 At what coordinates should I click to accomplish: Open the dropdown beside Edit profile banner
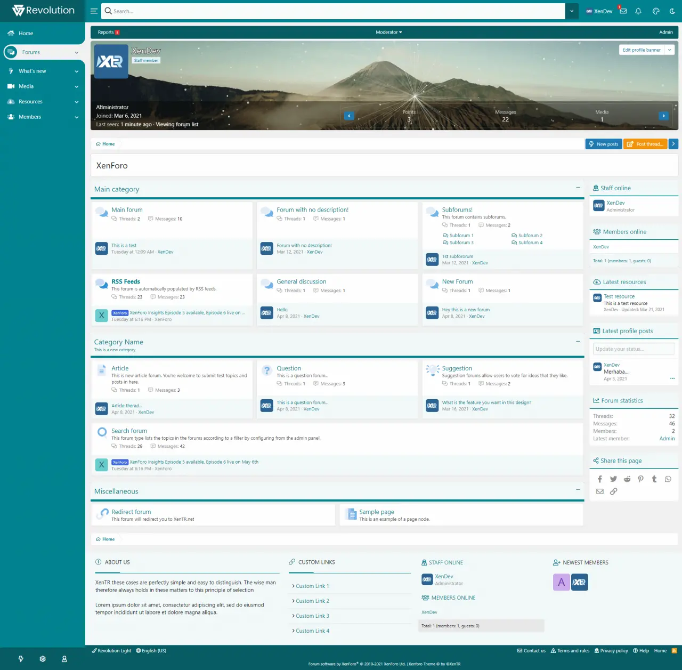(x=670, y=50)
